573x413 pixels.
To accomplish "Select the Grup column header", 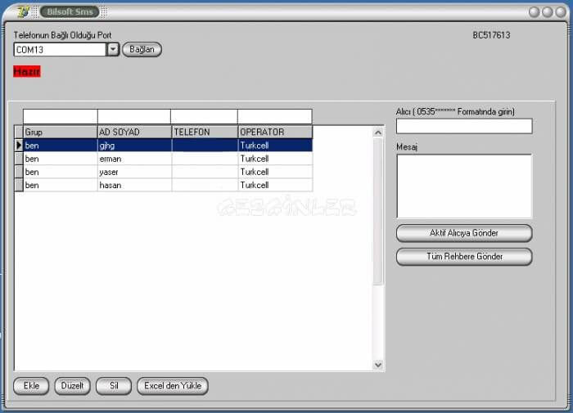I will tap(59, 132).
